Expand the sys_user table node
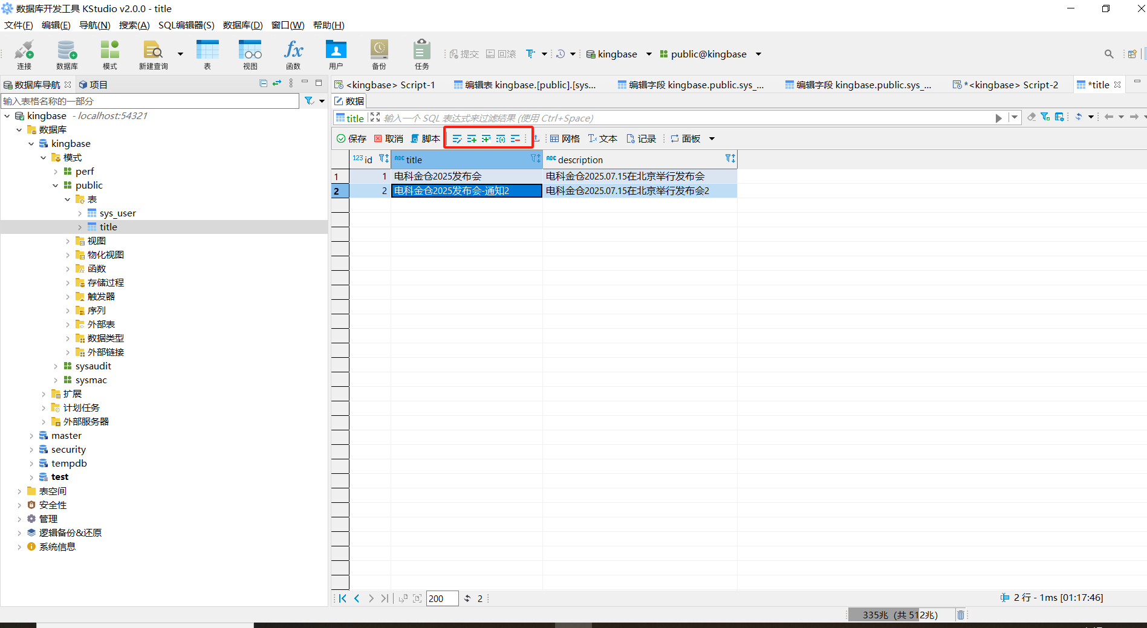 coord(80,213)
